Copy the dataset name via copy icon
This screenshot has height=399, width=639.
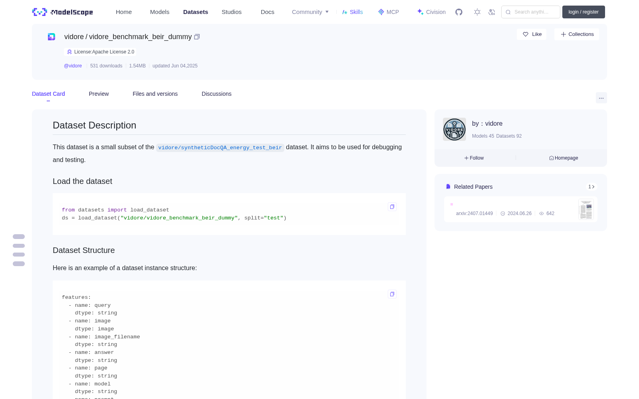[x=197, y=37]
